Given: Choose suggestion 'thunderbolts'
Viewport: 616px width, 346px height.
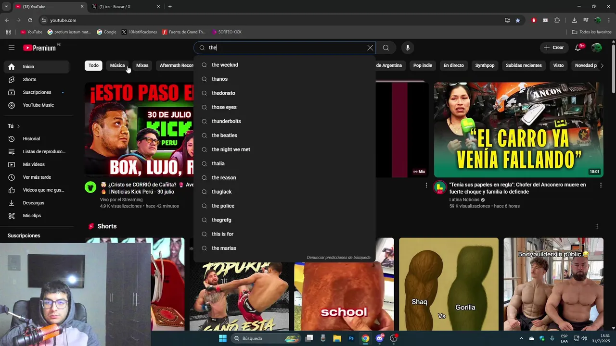Looking at the screenshot, I should 284,121.
